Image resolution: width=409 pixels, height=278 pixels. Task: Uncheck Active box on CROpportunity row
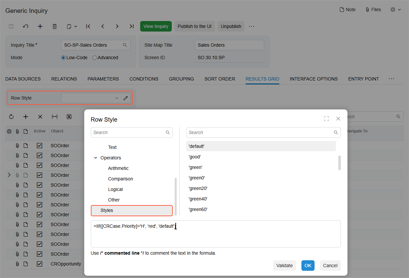coord(39,264)
